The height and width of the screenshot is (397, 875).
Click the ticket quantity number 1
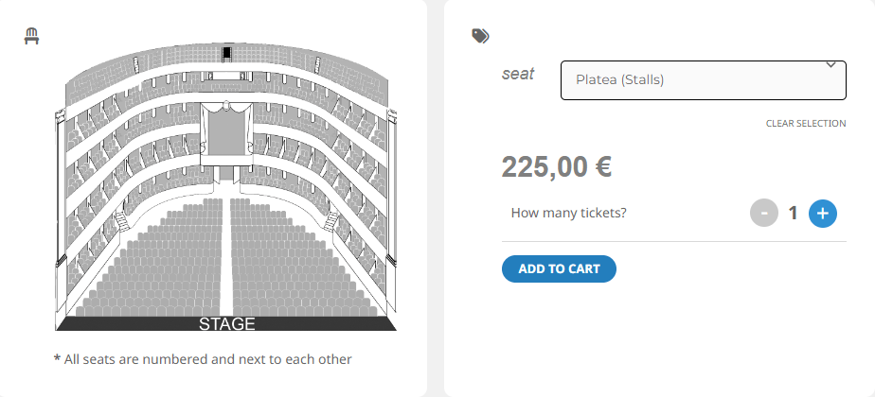click(x=793, y=213)
